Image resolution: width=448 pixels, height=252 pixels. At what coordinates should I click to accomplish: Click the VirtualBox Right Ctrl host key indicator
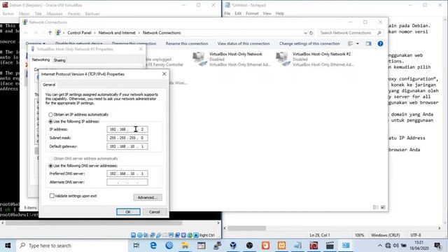click(207, 235)
